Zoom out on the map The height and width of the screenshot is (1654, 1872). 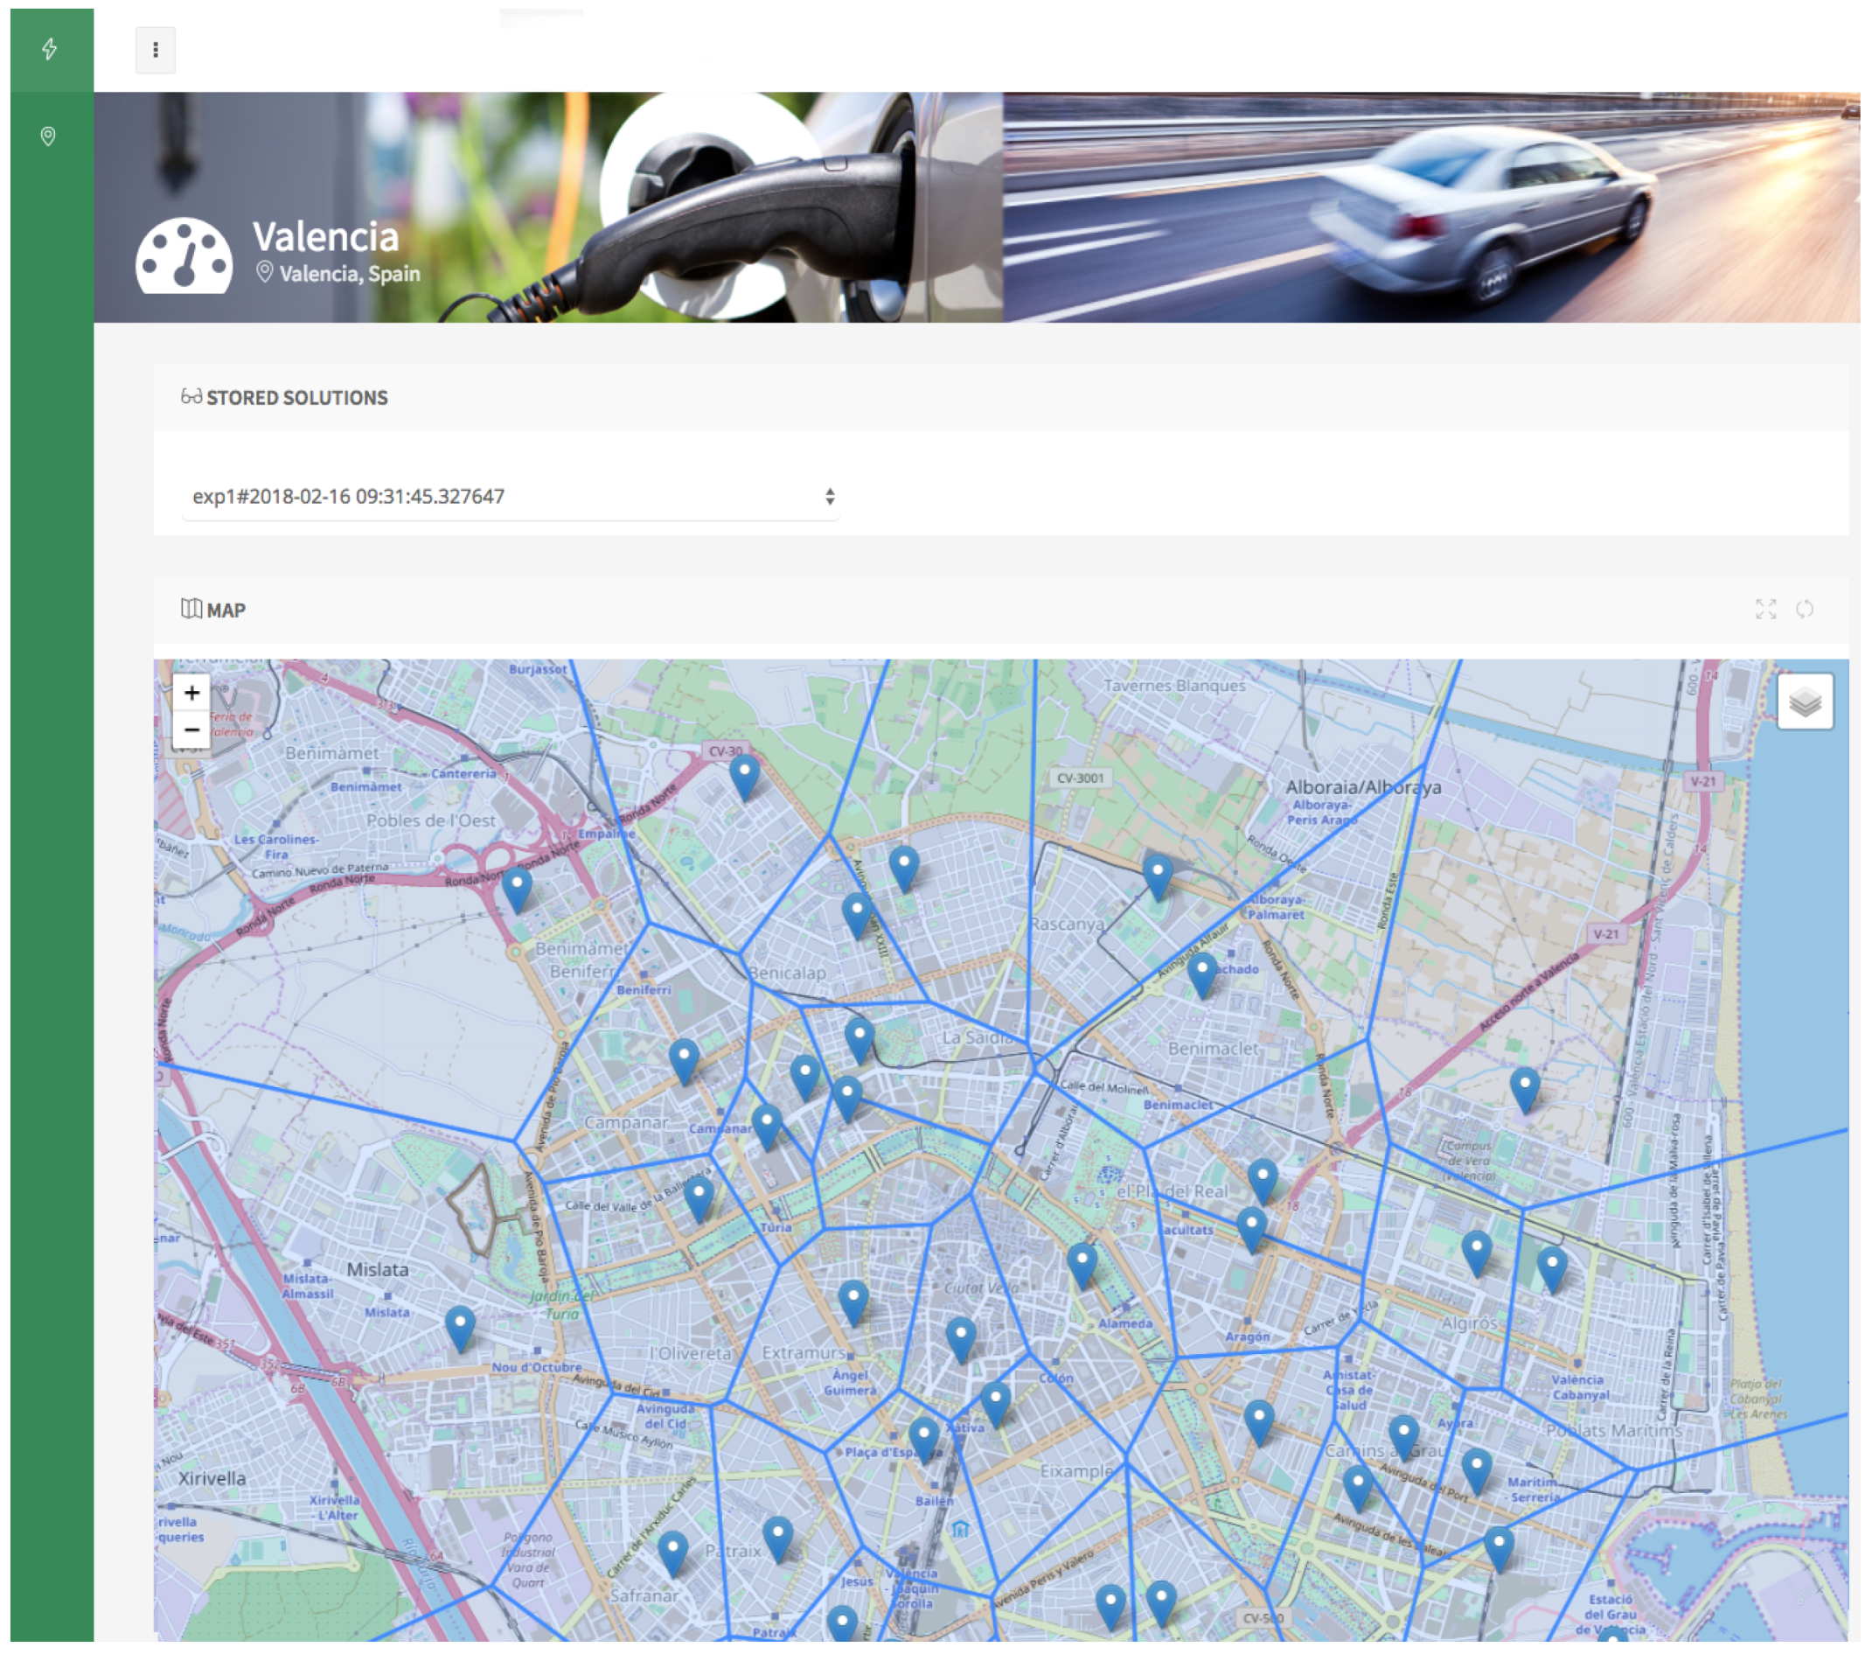[192, 730]
